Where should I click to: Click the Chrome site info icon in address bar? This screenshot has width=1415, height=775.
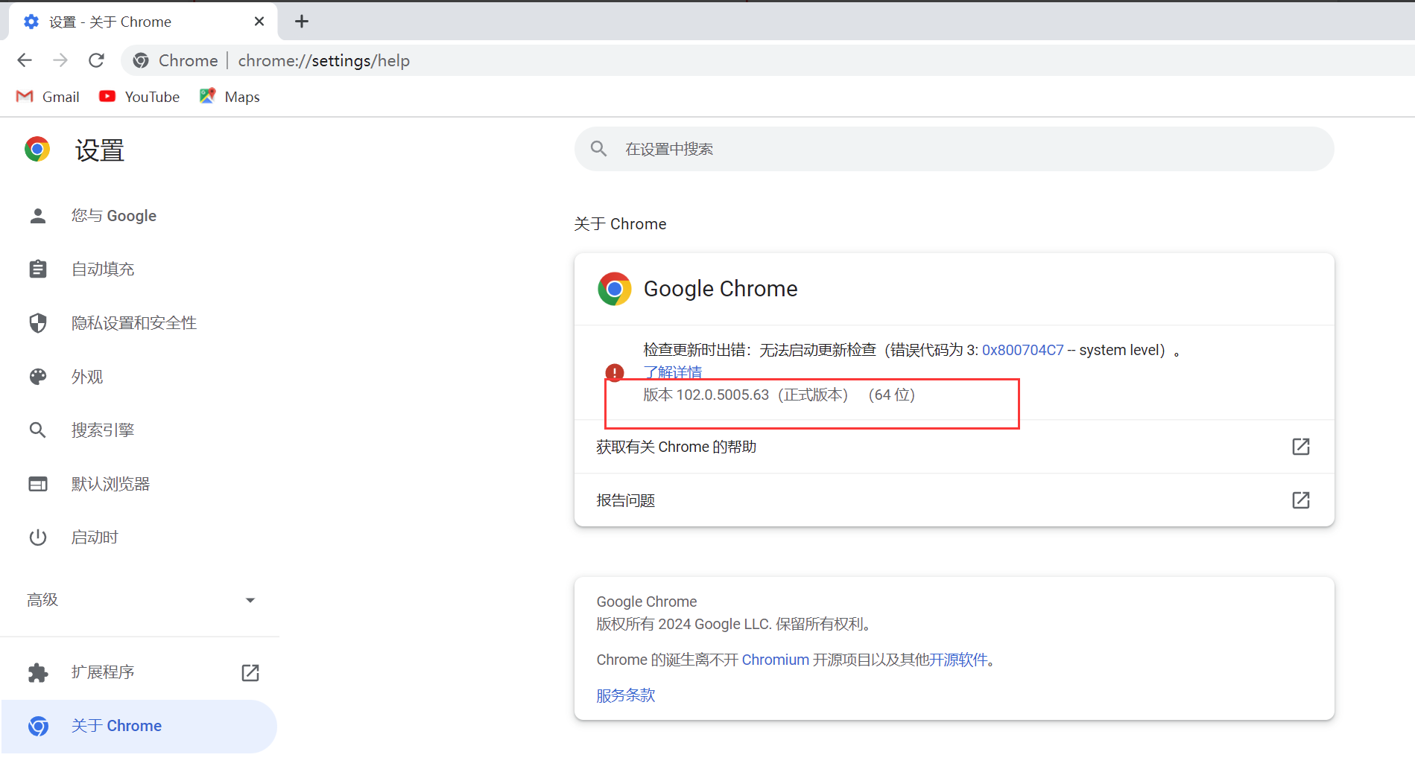141,60
